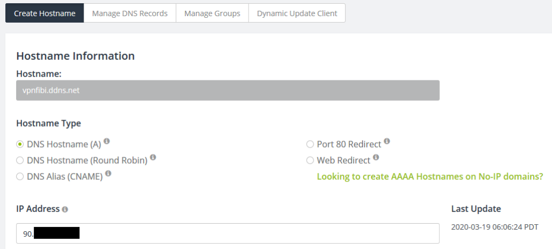This screenshot has width=552, height=249.
Task: Click info icon next to IP Address label
Action: pos(65,209)
